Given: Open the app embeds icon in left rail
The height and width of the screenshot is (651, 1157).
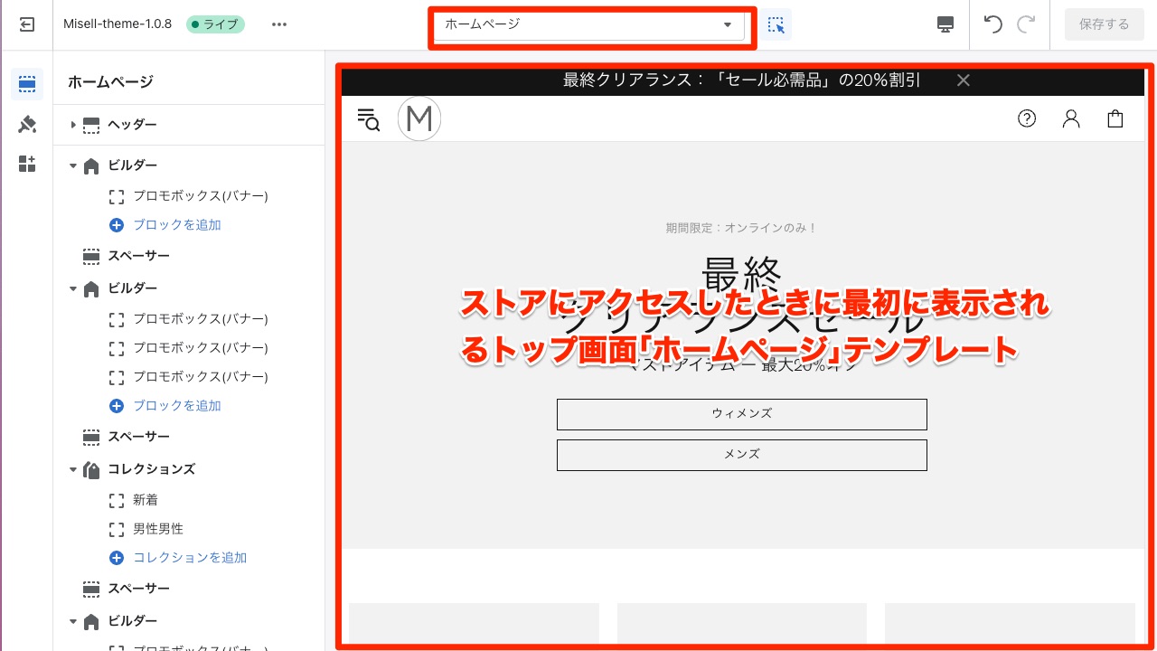Looking at the screenshot, I should tap(27, 164).
